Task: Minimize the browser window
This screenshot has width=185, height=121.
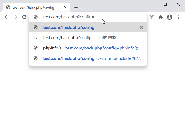Action: coord(152,4)
